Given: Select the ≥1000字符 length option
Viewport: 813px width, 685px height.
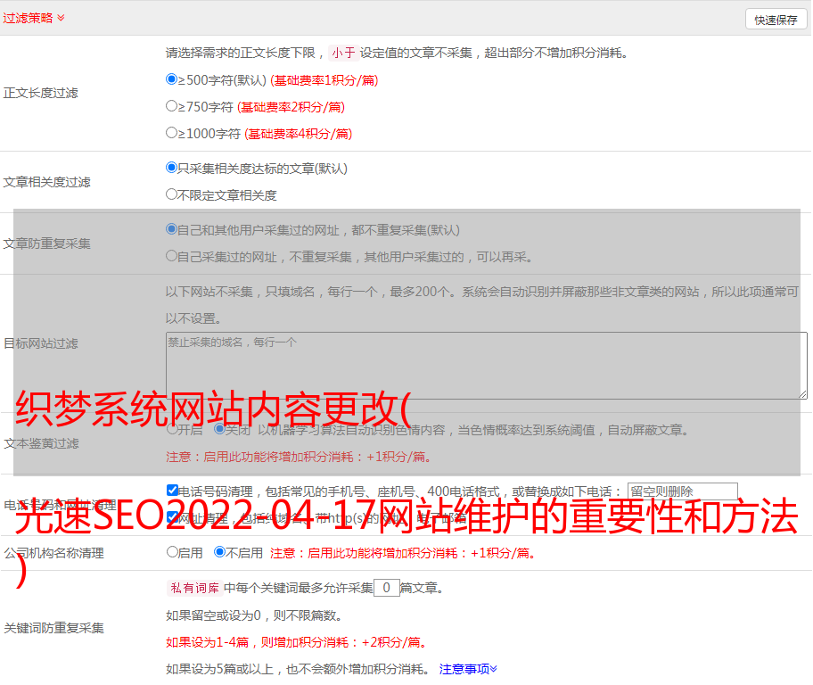Looking at the screenshot, I should [x=172, y=133].
